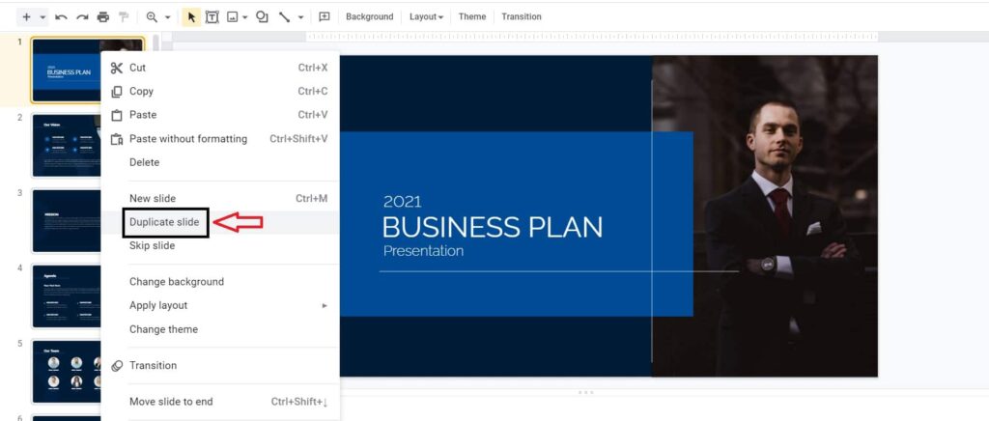Click the Background toolbar button
Viewport: 989px width, 421px height.
pos(370,17)
